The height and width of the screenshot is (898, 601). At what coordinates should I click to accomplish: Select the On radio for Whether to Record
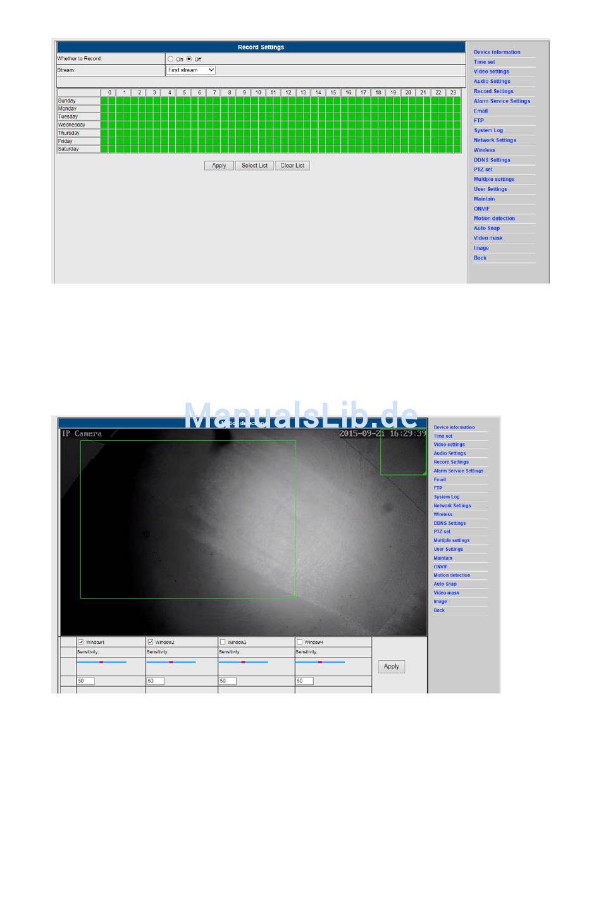pyautogui.click(x=170, y=59)
